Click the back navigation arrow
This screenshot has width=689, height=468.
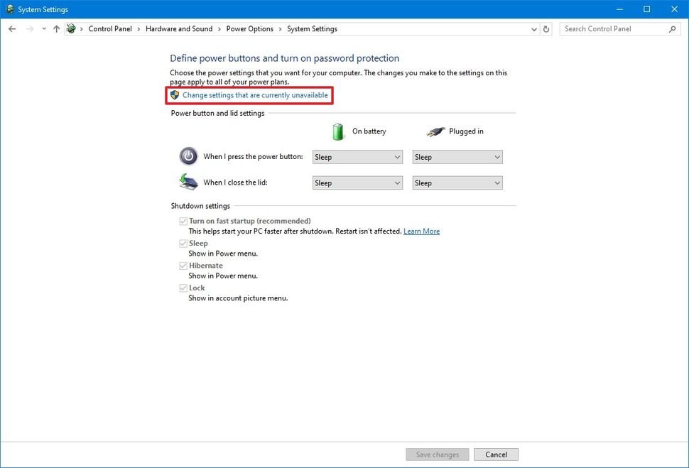12,28
